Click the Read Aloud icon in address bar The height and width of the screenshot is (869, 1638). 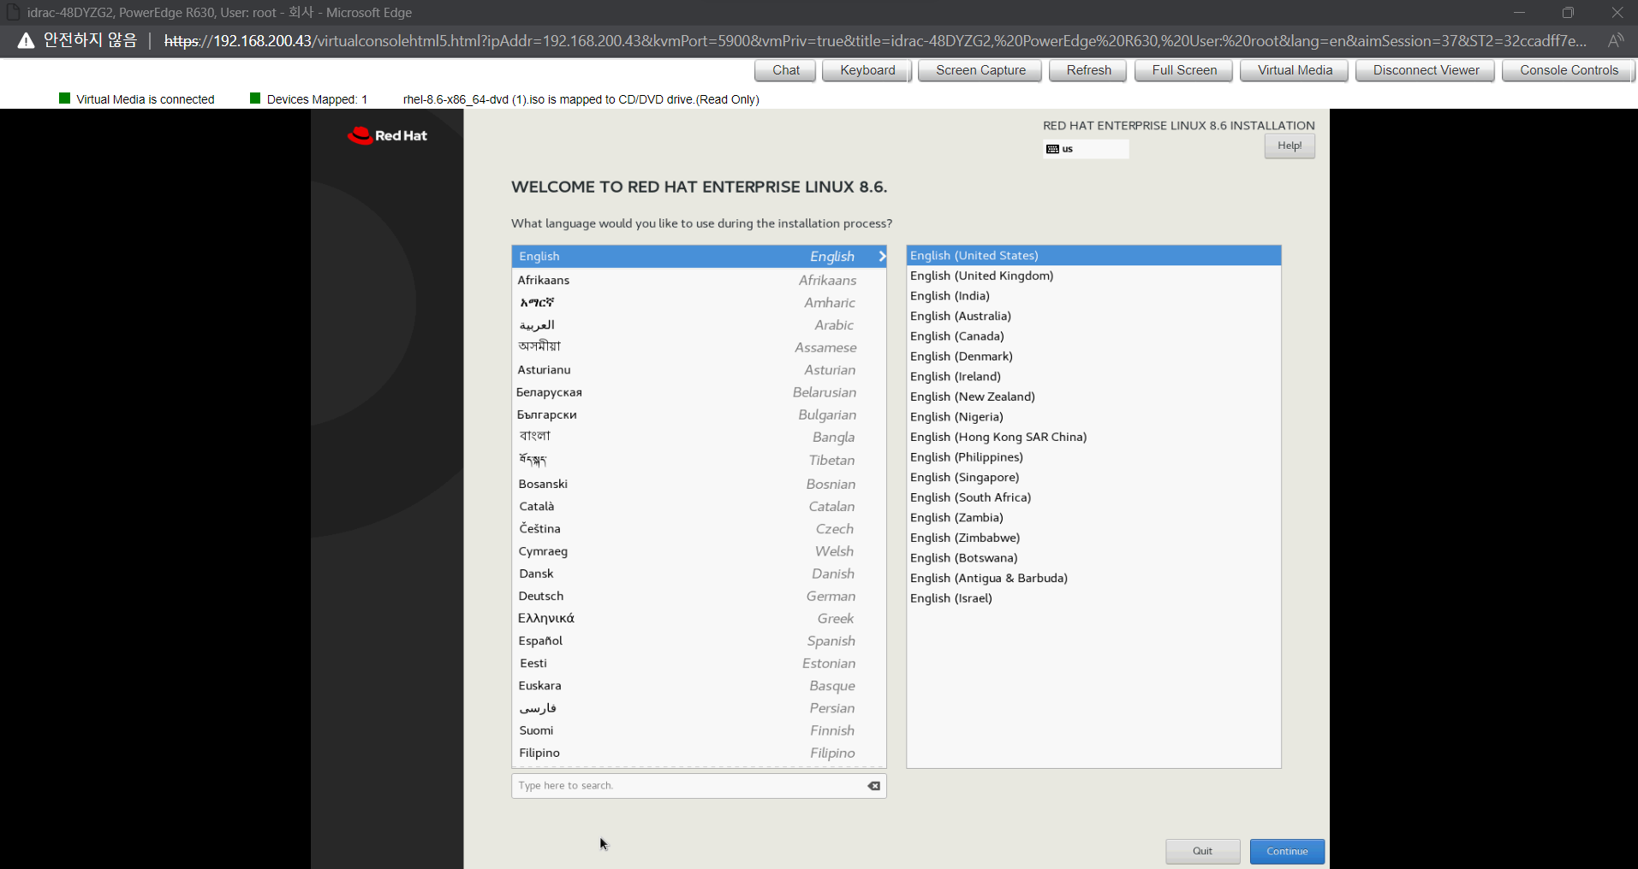pyautogui.click(x=1616, y=40)
